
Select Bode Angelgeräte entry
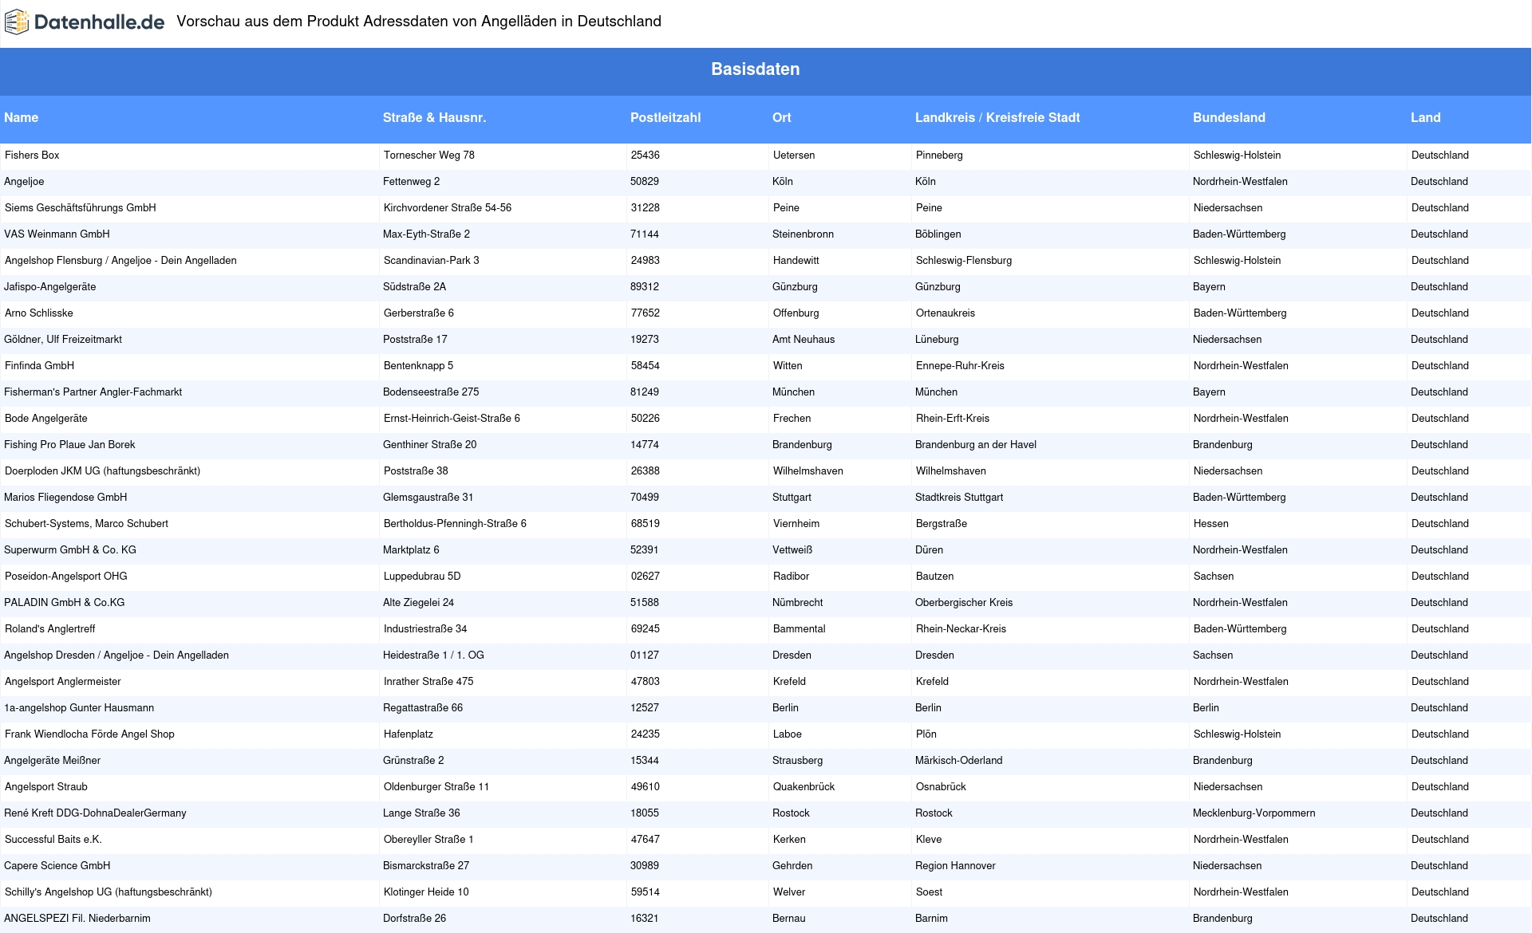click(x=46, y=419)
